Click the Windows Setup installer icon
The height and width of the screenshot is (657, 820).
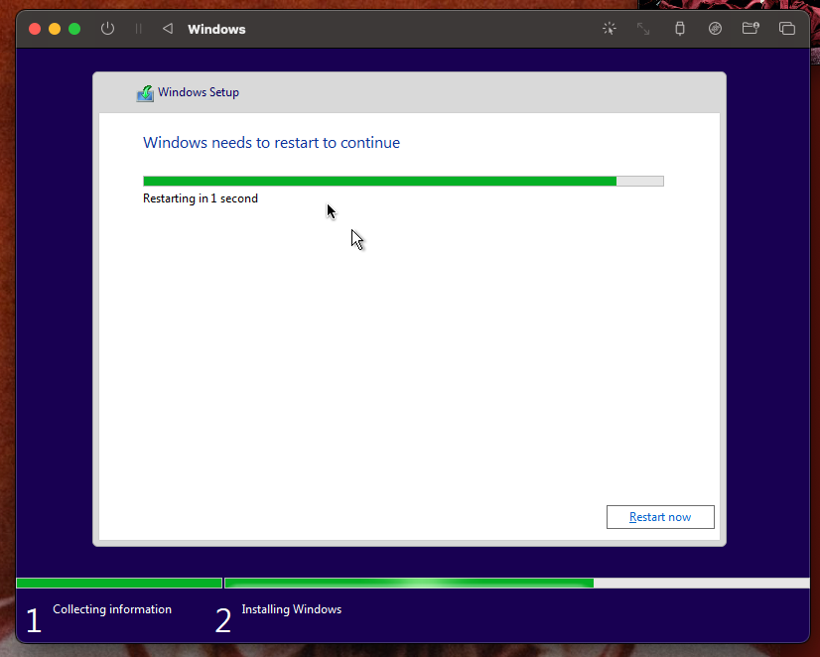coord(145,93)
